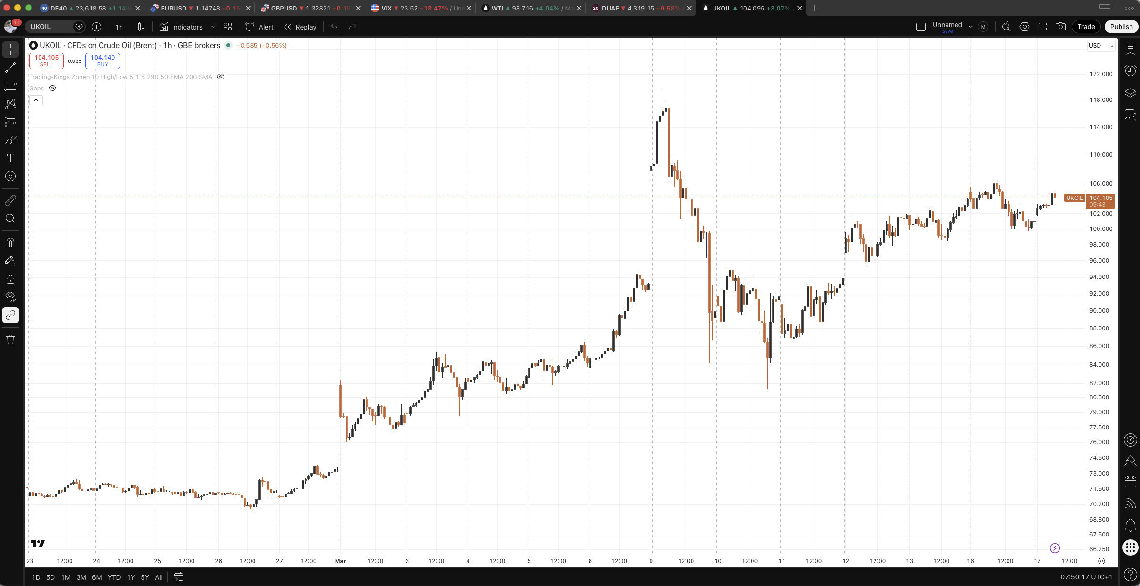Activate the zoom-in tool
1140x586 pixels.
(10, 218)
